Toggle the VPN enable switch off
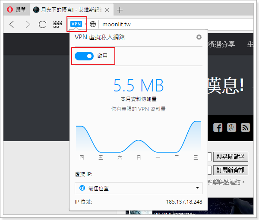 (84, 56)
